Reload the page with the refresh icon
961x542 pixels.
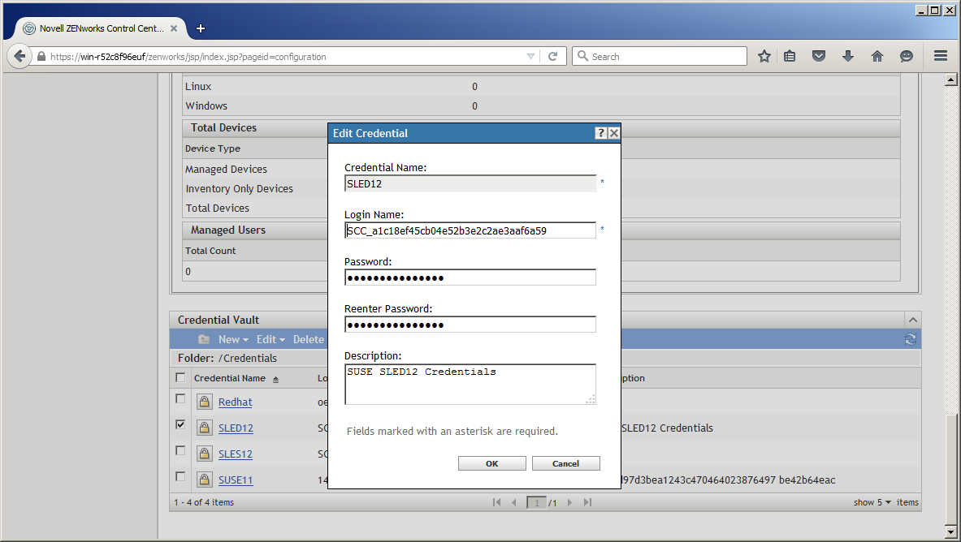552,56
